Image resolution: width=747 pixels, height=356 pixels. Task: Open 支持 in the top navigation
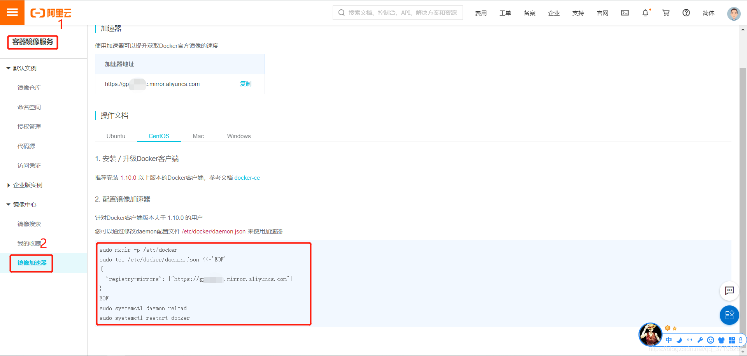tap(578, 13)
